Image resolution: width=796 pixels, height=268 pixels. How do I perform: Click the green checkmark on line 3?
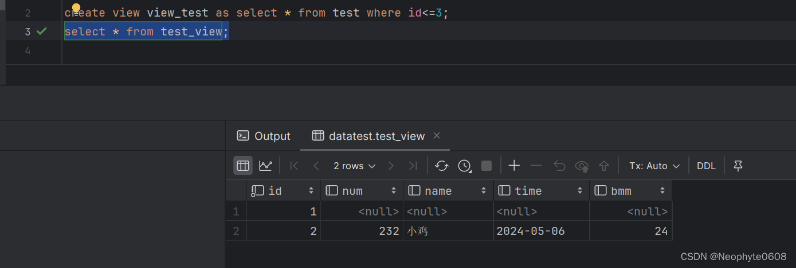click(x=41, y=31)
